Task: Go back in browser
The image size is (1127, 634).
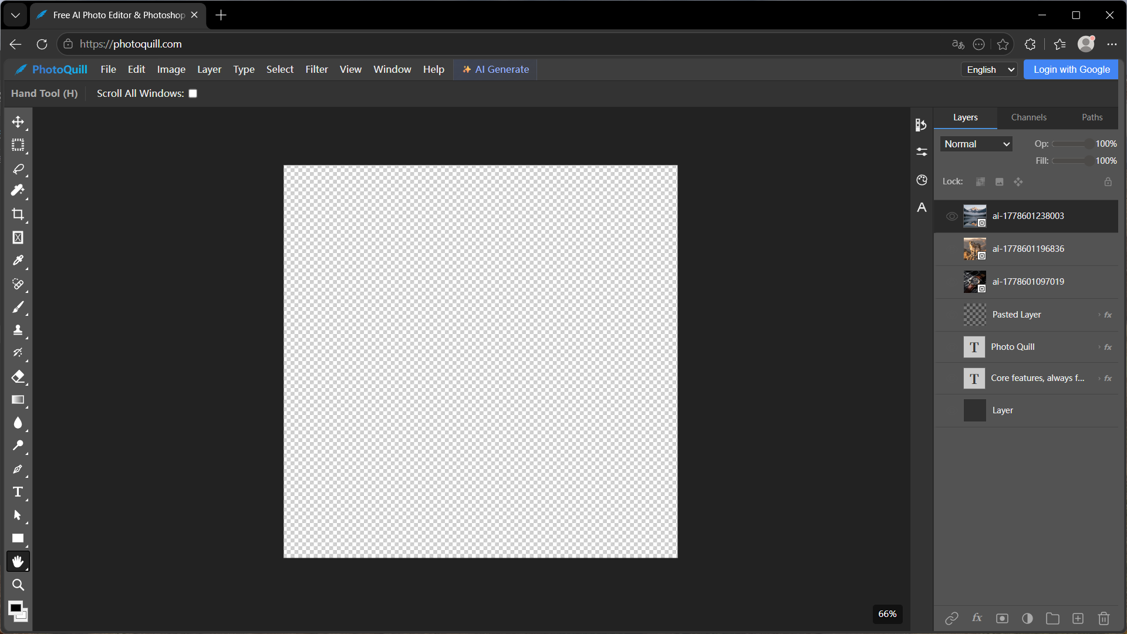Action: (15, 44)
